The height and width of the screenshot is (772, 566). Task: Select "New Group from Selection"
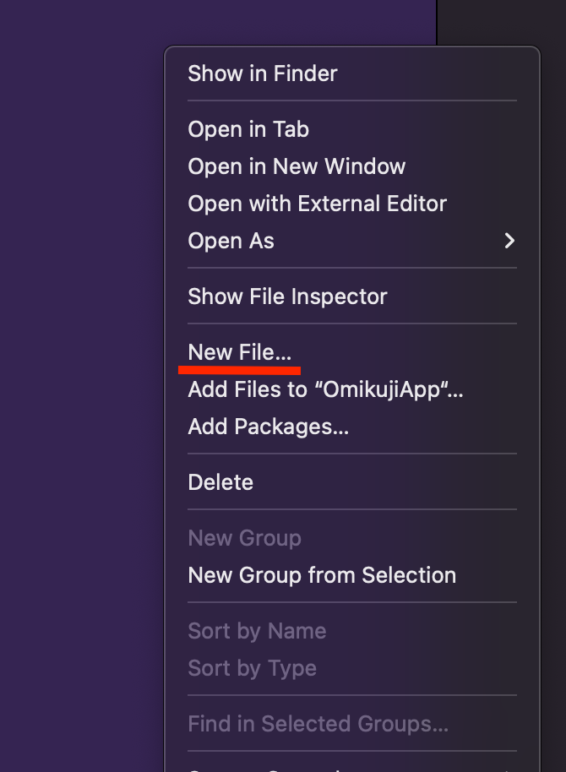[x=321, y=574]
